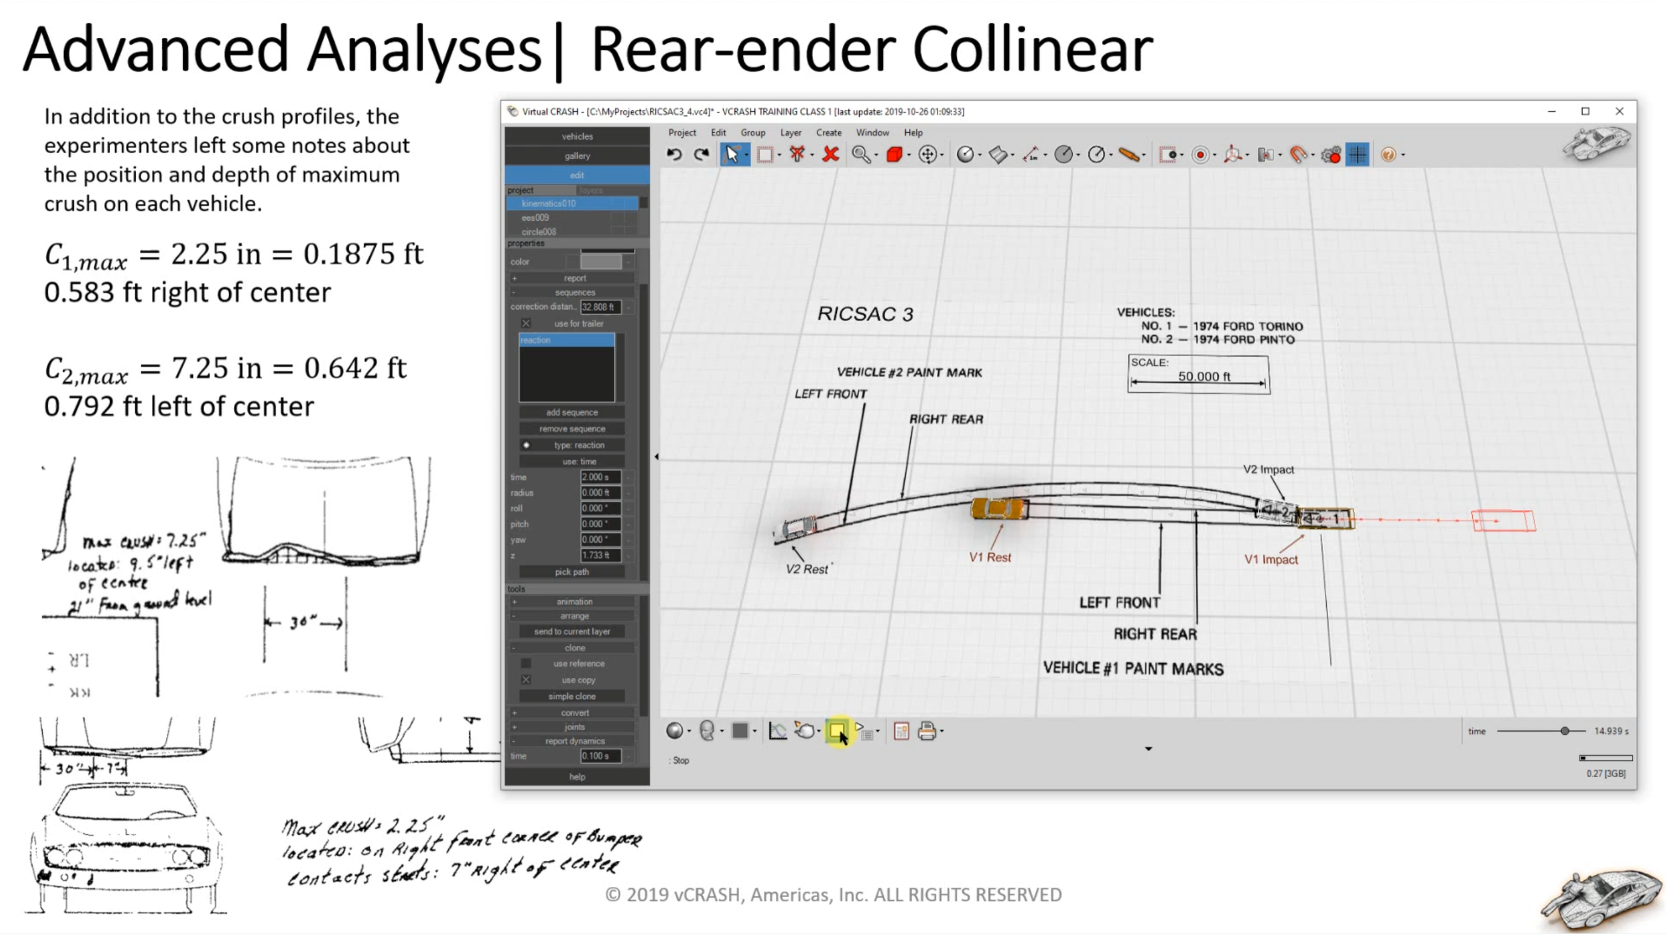The image size is (1666, 939).
Task: Toggle the blue grid display icon
Action: click(x=1357, y=155)
